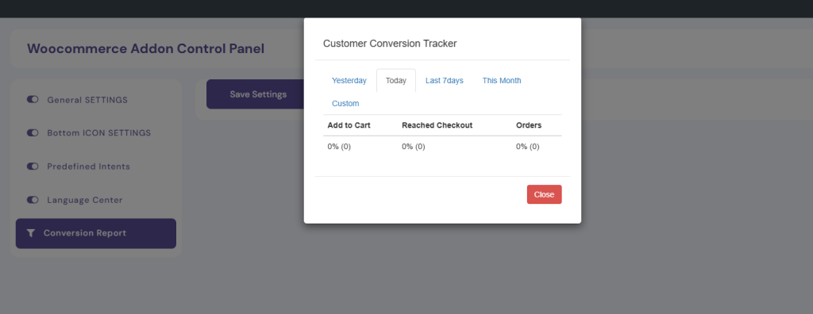Open the General SETTINGS section label
813x314 pixels.
pyautogui.click(x=87, y=99)
